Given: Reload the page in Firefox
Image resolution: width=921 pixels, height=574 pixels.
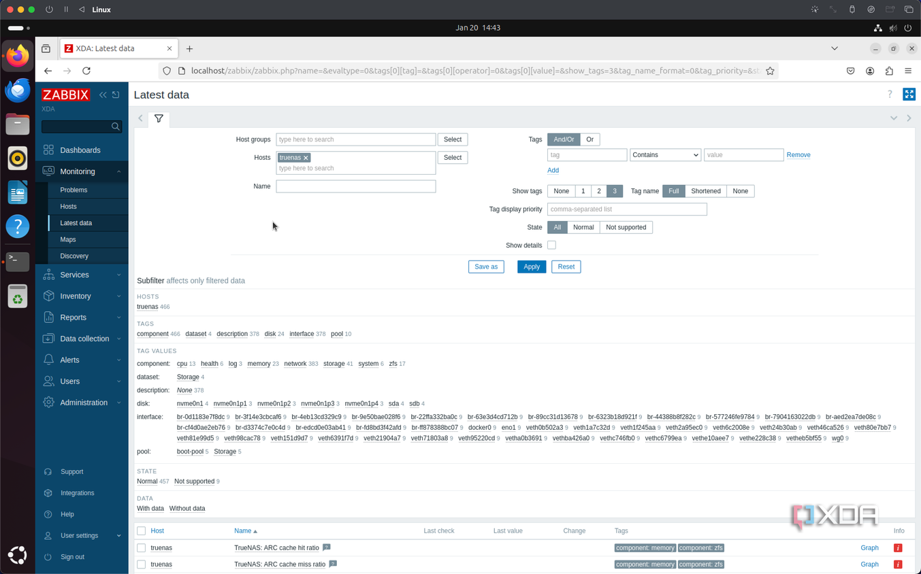Looking at the screenshot, I should pyautogui.click(x=86, y=71).
